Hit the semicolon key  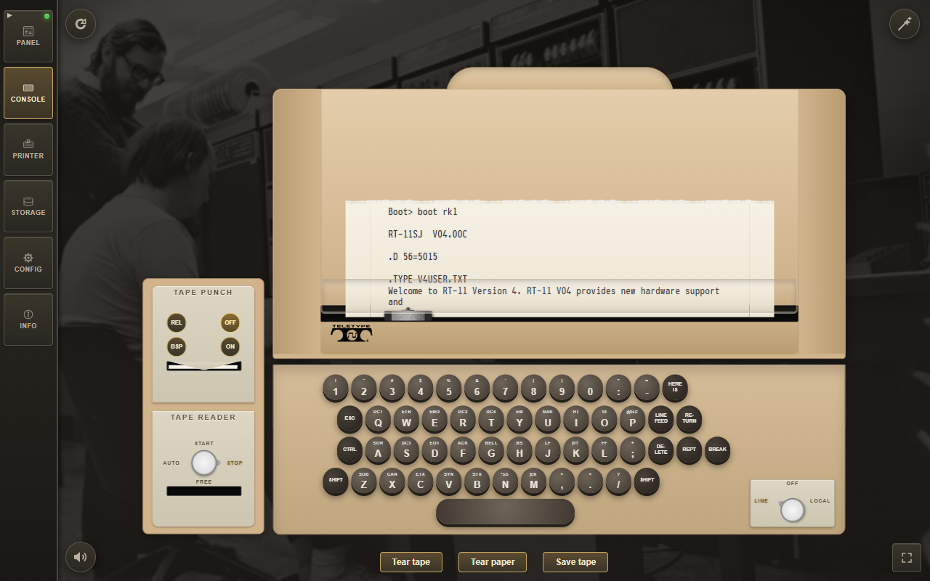(632, 450)
